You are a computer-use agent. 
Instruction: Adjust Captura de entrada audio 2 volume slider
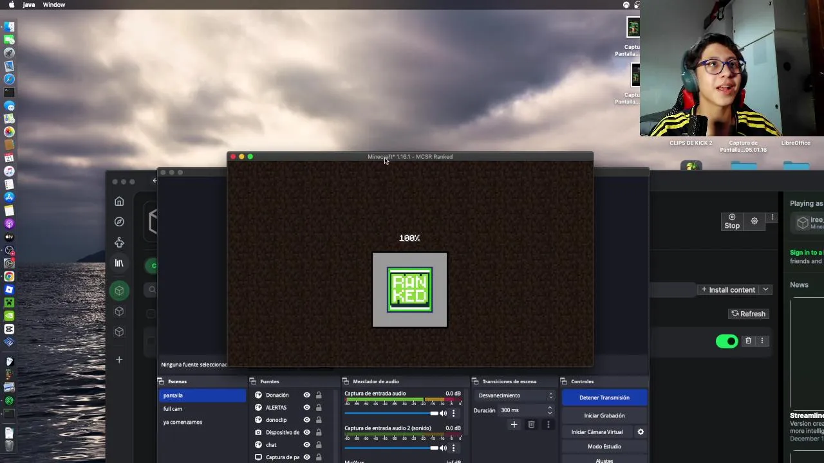391,448
